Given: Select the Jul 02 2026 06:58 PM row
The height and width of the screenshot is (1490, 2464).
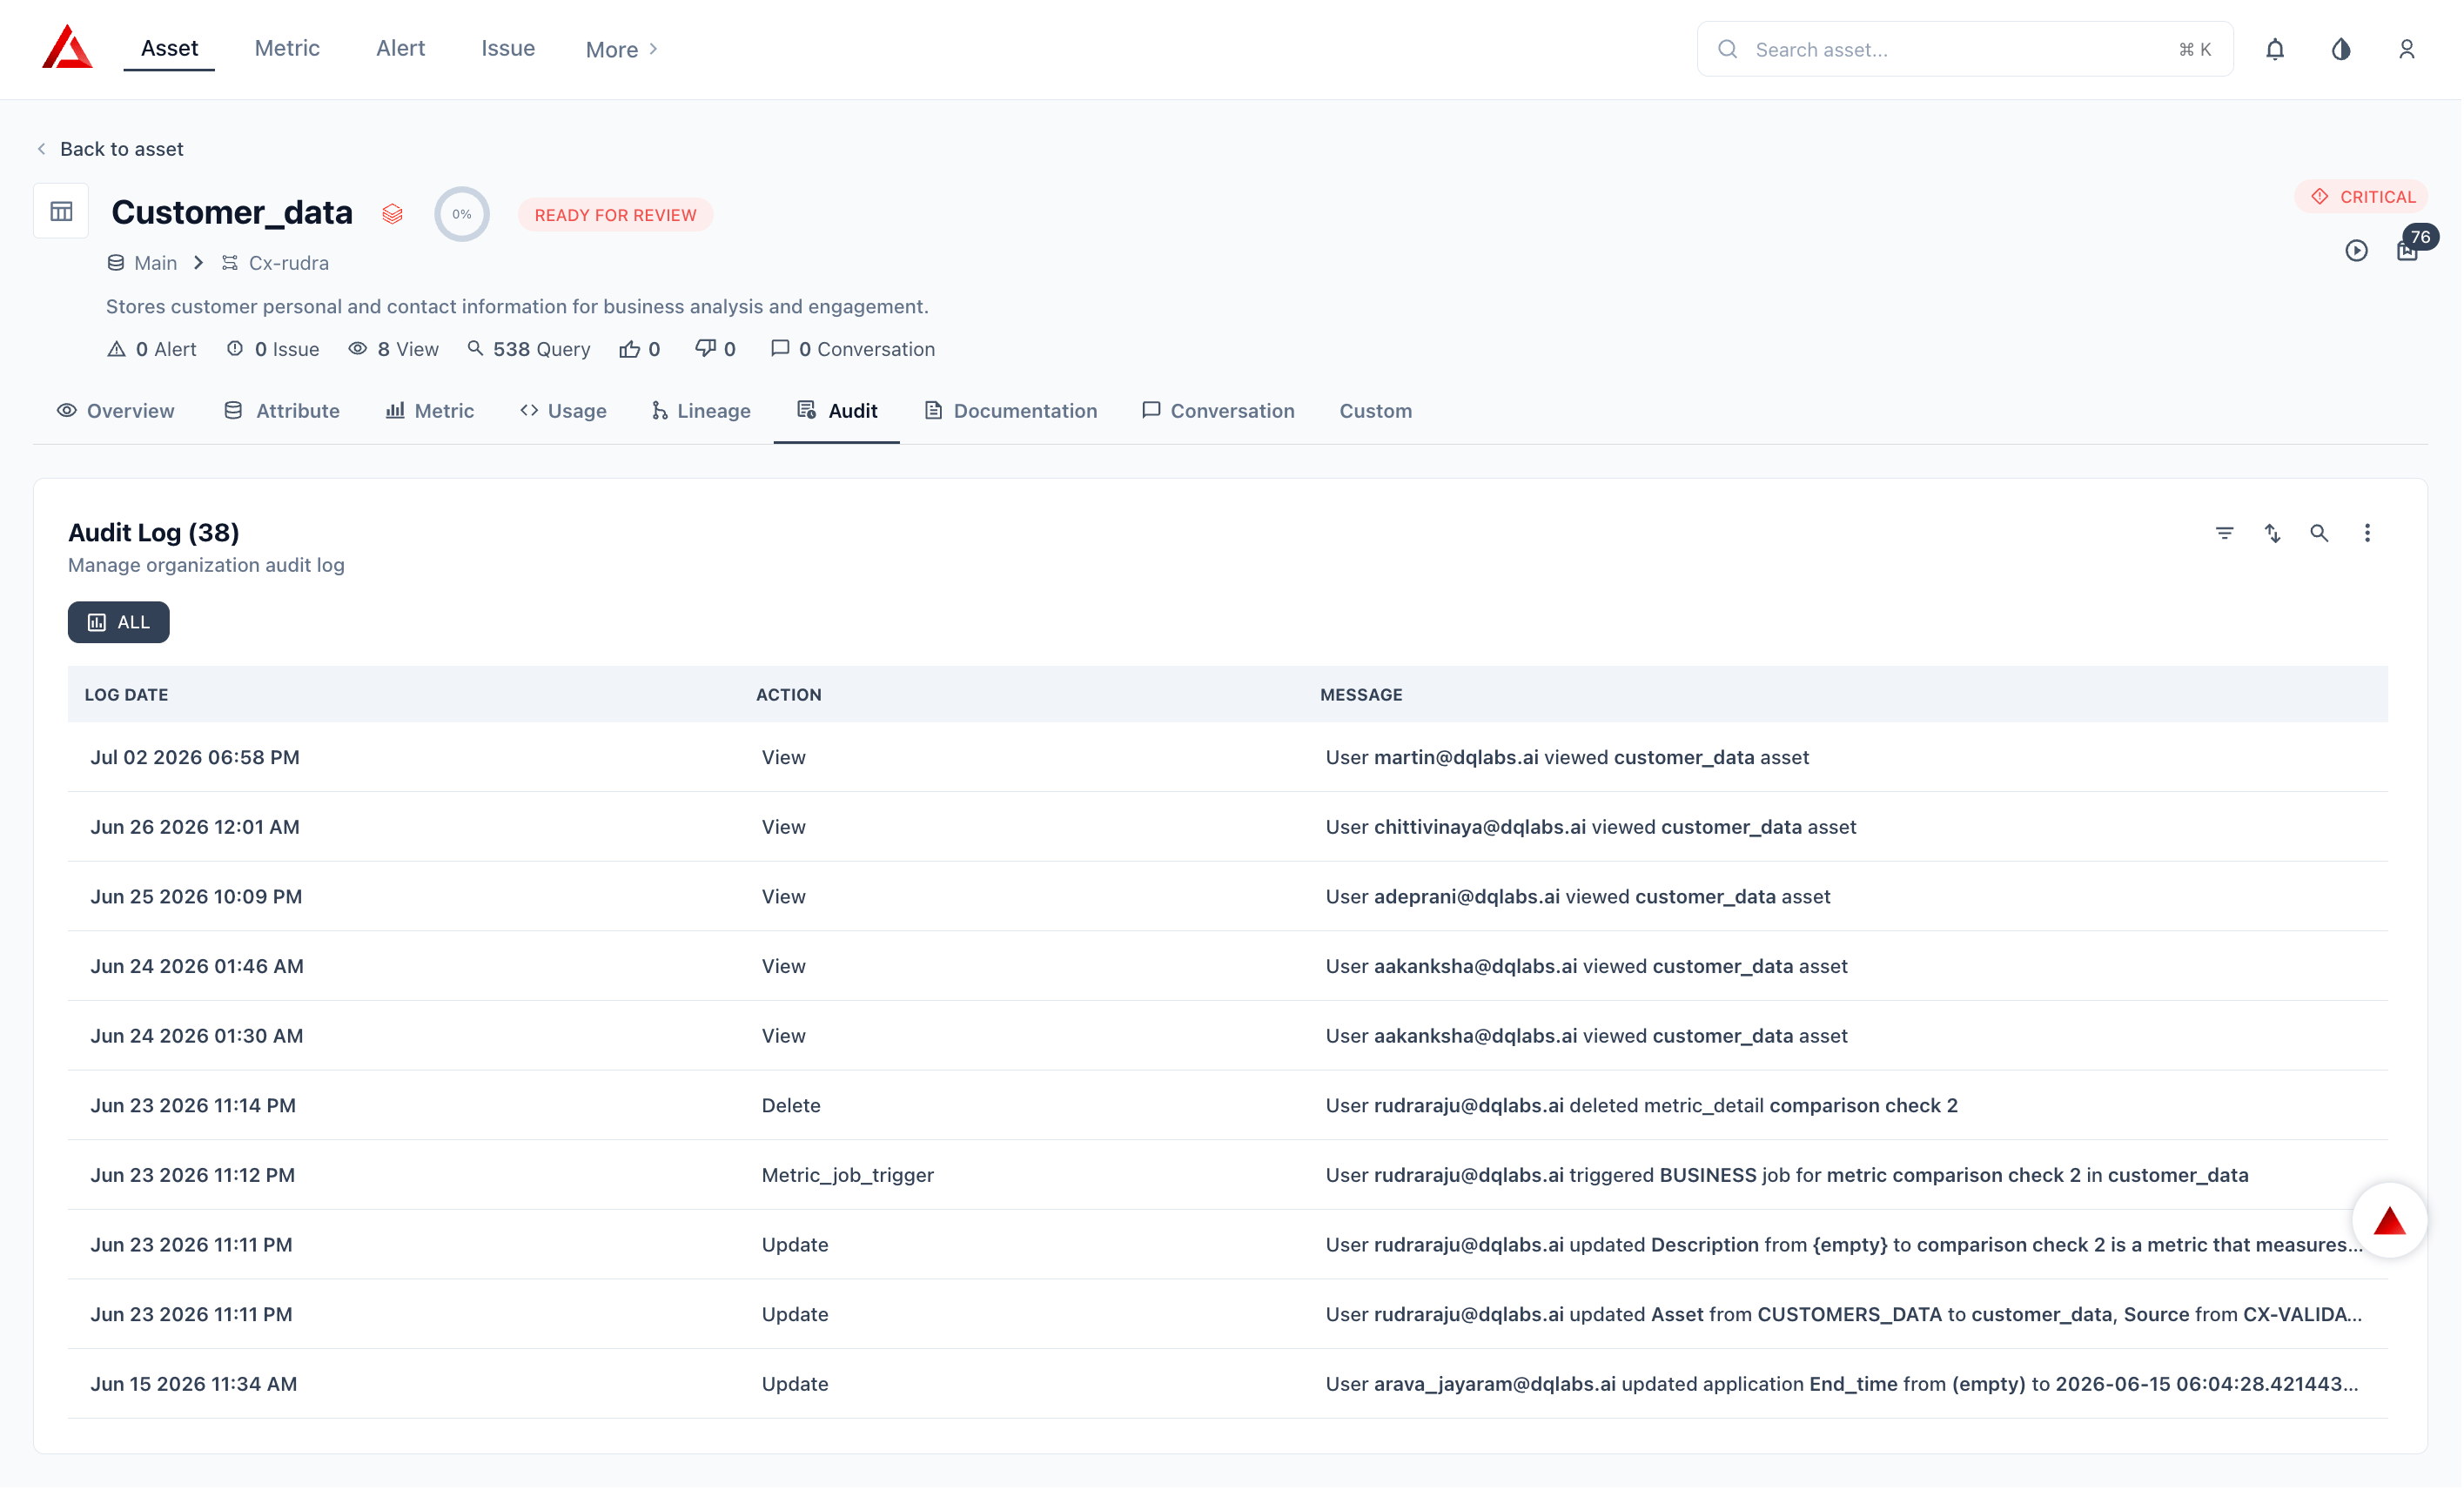Looking at the screenshot, I should point(1229,758).
